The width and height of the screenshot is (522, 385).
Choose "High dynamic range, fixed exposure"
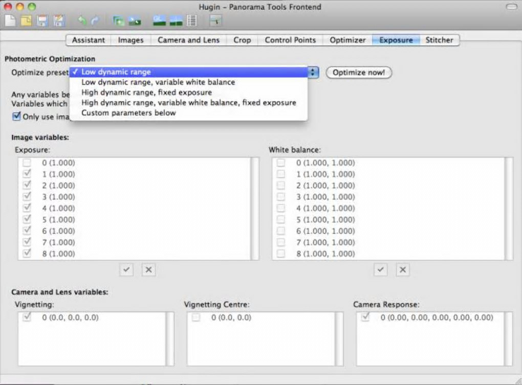point(188,93)
